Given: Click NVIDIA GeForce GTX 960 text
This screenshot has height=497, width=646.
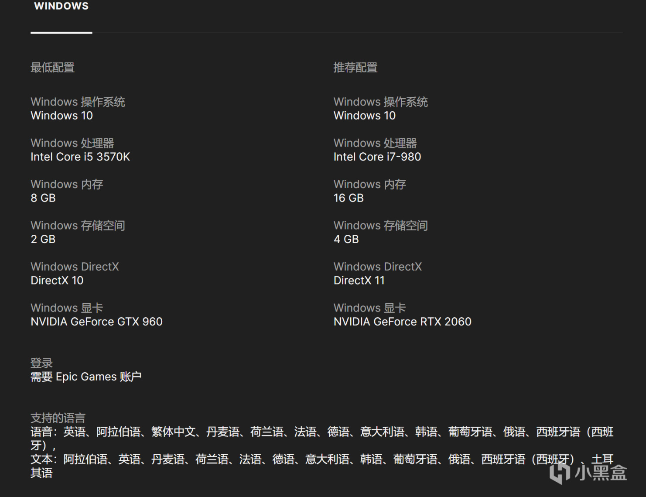Looking at the screenshot, I should pyautogui.click(x=96, y=322).
